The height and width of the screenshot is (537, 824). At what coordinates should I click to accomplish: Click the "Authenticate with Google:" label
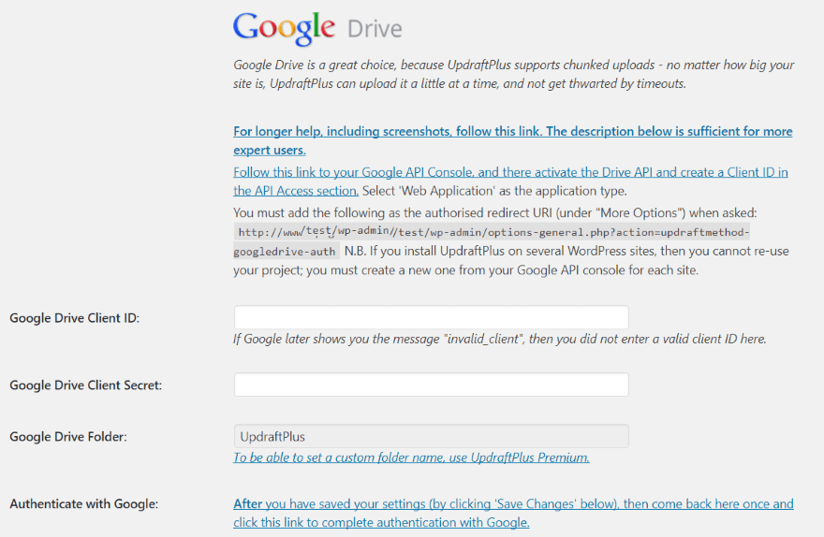pyautogui.click(x=83, y=504)
